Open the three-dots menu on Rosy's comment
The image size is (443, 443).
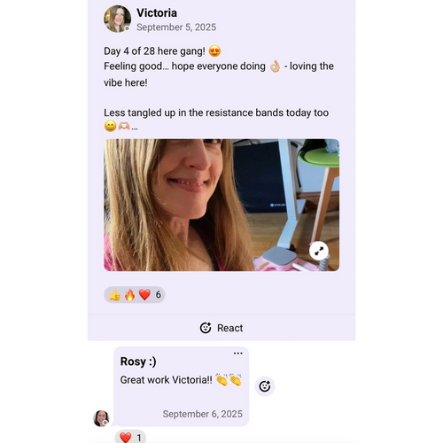237,354
